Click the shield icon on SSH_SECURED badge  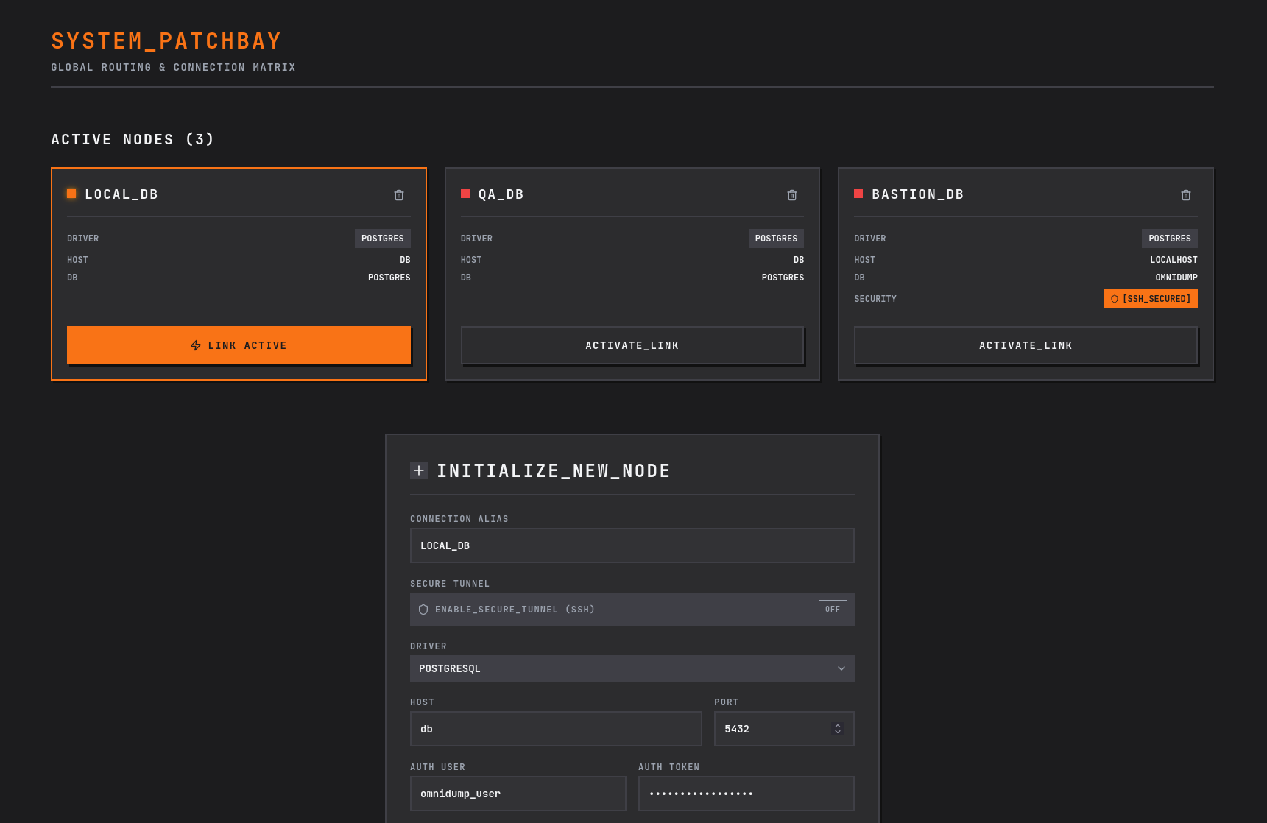coord(1114,299)
